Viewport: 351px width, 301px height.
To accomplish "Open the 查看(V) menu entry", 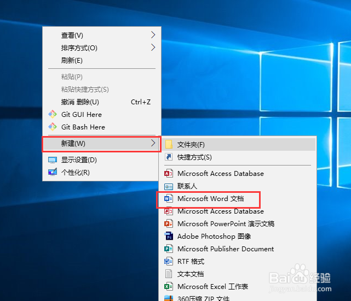I will pyautogui.click(x=102, y=35).
